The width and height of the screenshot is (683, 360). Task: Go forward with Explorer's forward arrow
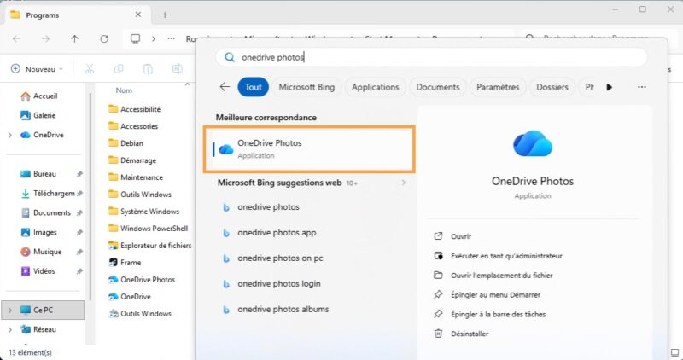coord(46,38)
